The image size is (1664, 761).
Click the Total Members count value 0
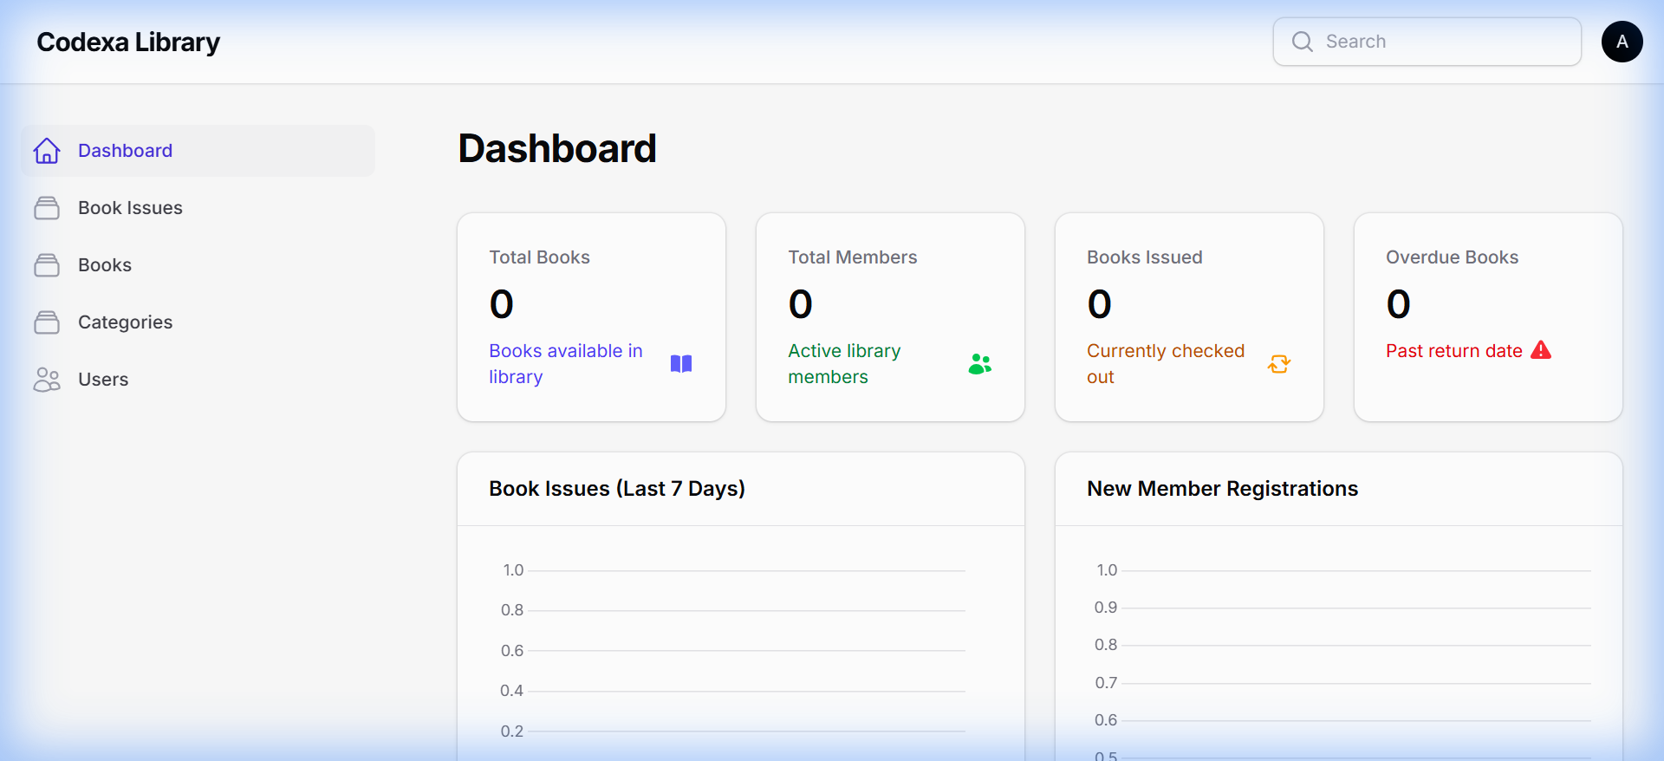click(x=801, y=304)
